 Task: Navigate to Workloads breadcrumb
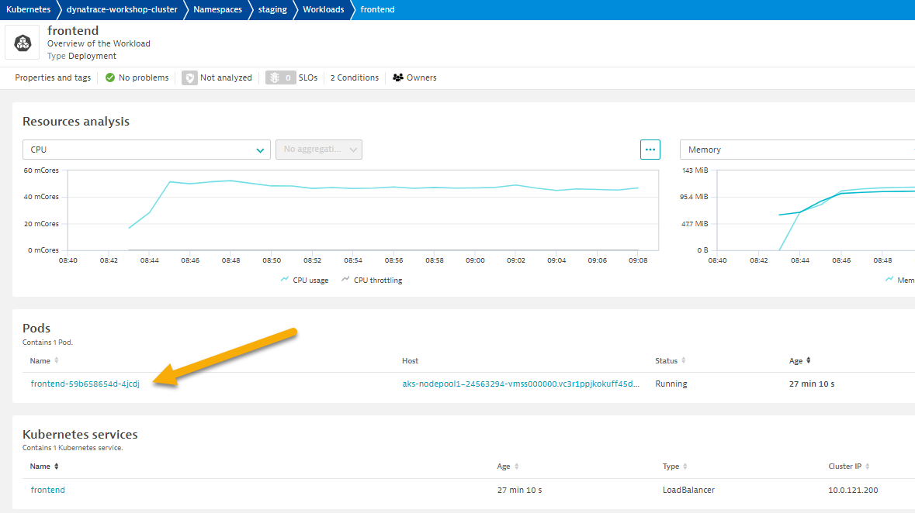[323, 9]
